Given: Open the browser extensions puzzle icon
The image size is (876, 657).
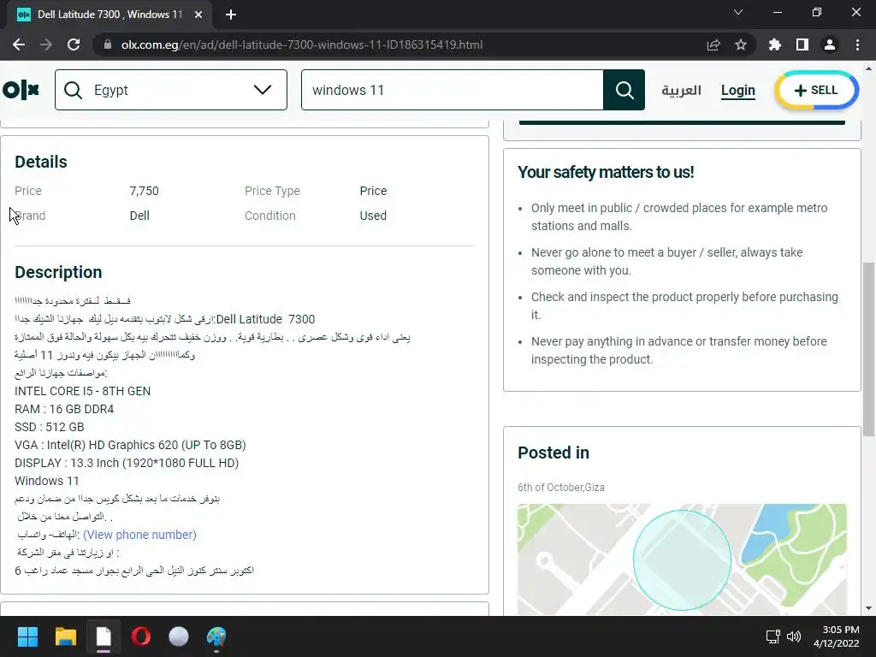Looking at the screenshot, I should coord(774,44).
